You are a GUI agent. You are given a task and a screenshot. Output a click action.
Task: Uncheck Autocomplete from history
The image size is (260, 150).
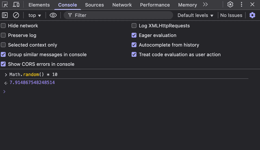[134, 45]
